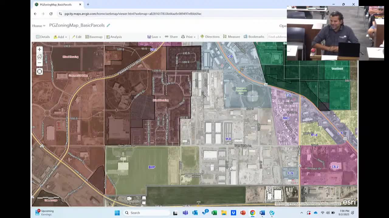Click the BMP zoning label on map
The width and height of the screenshot is (389, 218).
(x=152, y=167)
